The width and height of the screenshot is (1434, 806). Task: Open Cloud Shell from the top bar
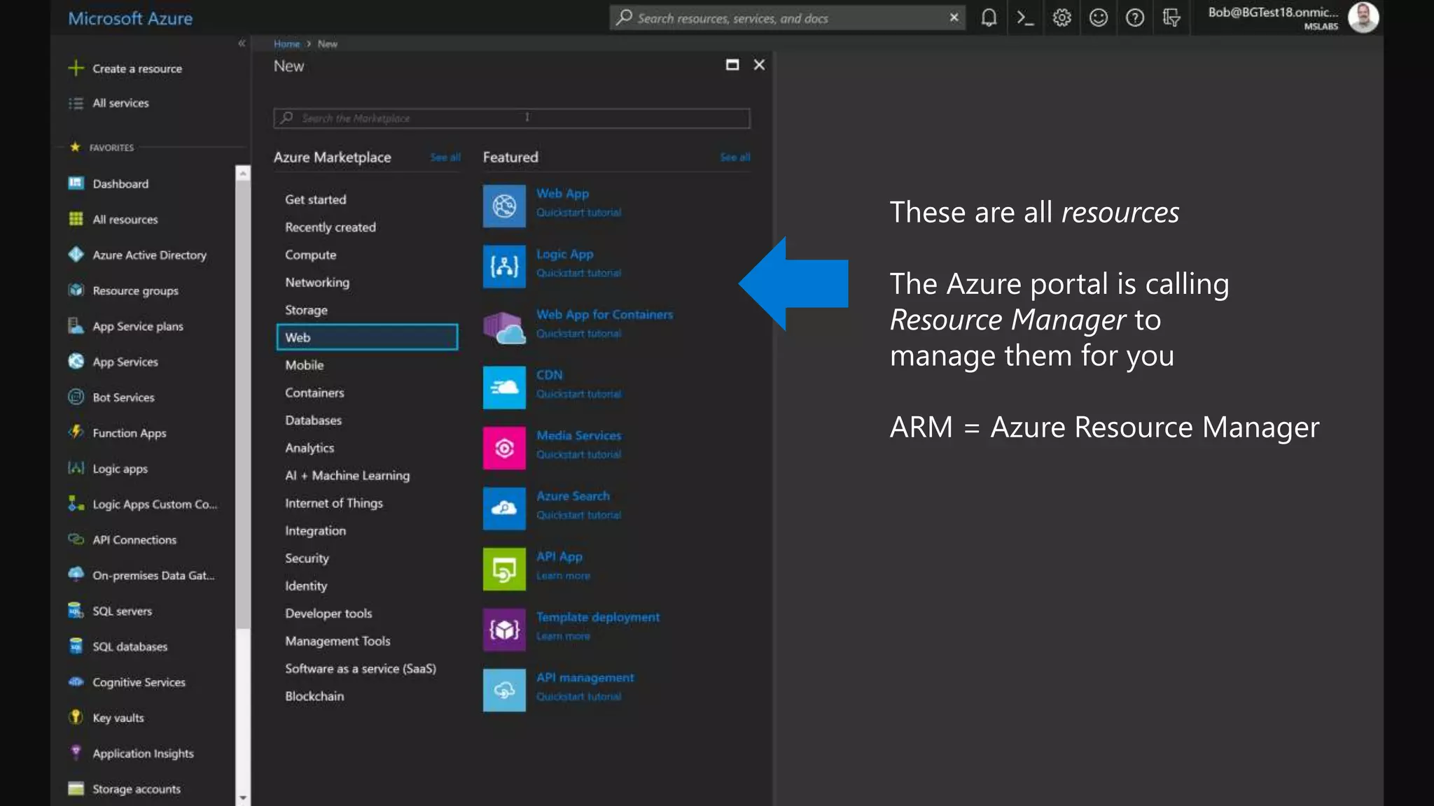(1025, 18)
